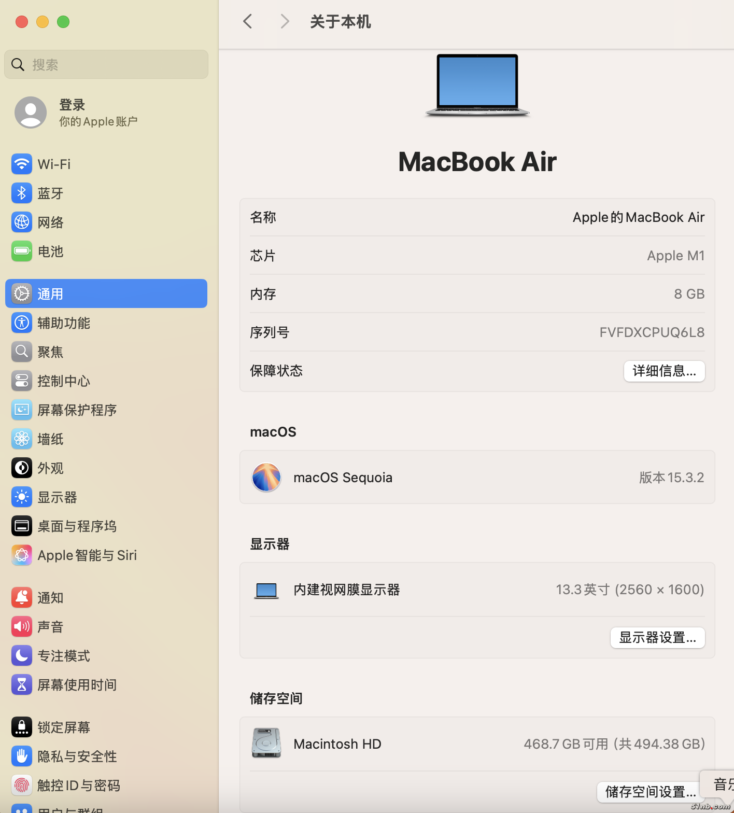Open the Wi-Fi settings icon
Image resolution: width=734 pixels, height=813 pixels.
(22, 164)
